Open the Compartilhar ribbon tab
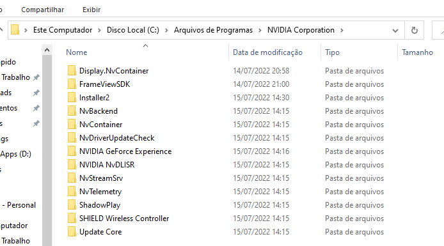 (42, 10)
